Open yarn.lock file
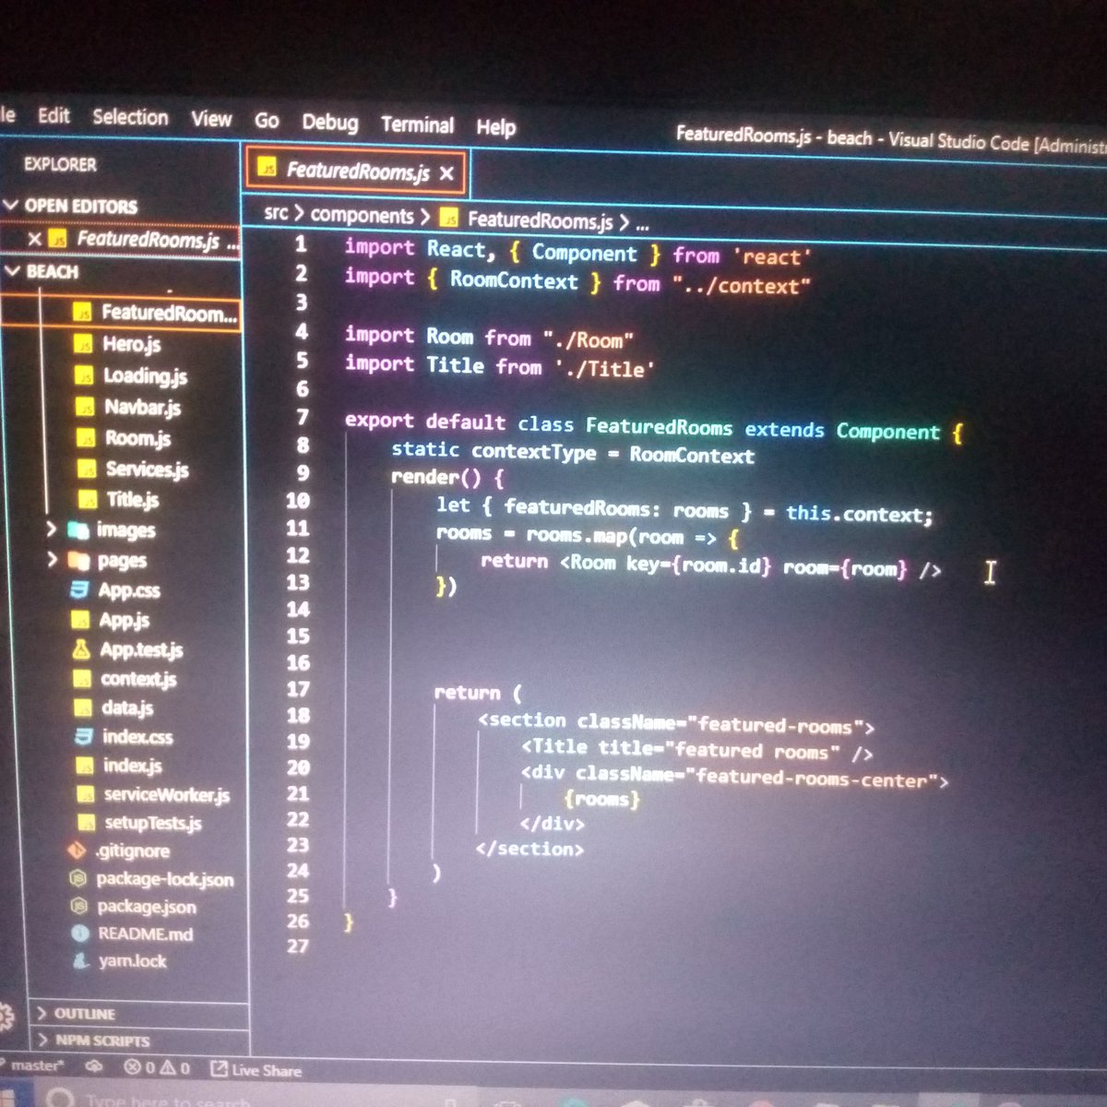 coord(133,960)
